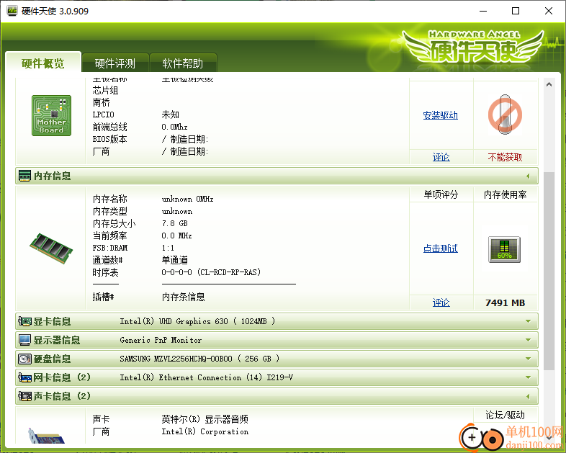Image resolution: width=566 pixels, height=453 pixels.
Task: Click the 网卡信息 network card icon
Action: coord(24,377)
